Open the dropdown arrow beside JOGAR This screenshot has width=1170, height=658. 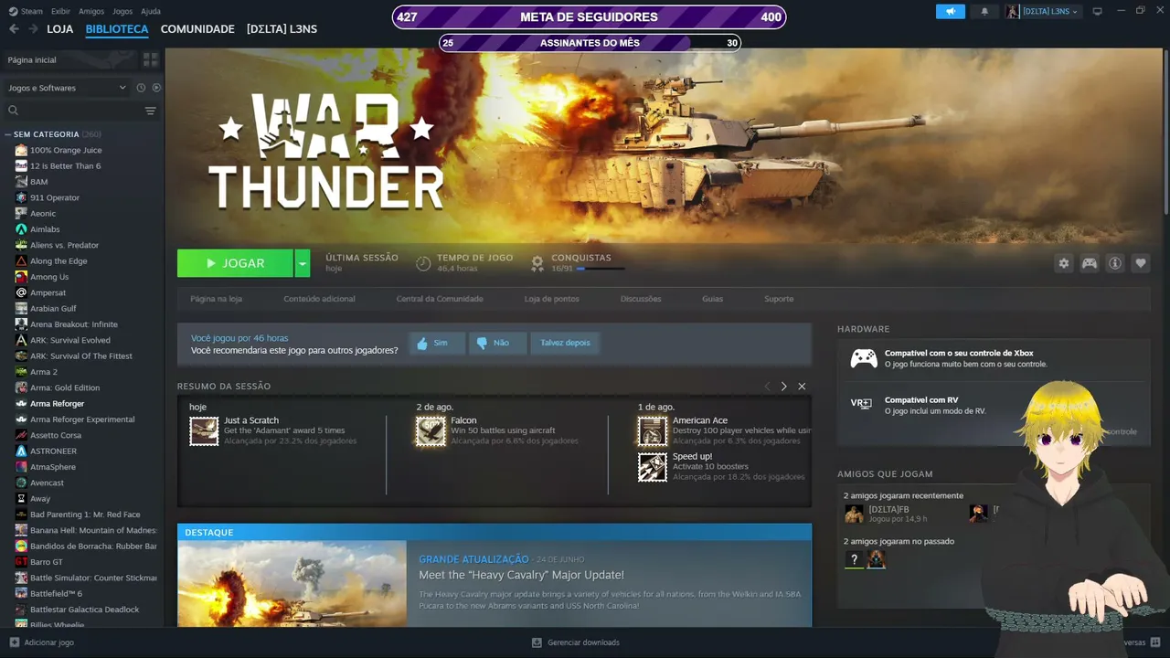(x=303, y=263)
